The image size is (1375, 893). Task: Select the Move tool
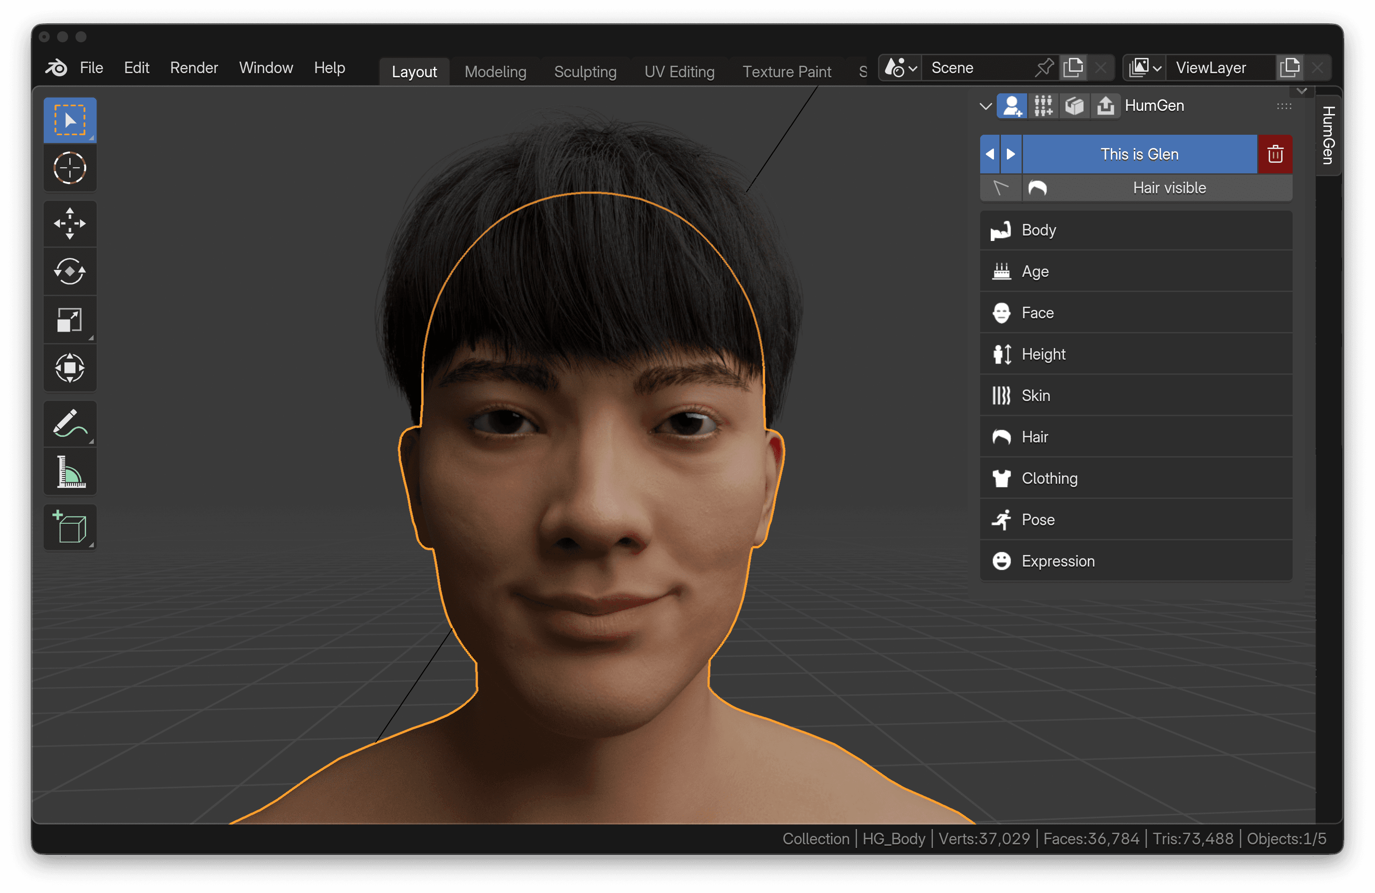pos(70,223)
